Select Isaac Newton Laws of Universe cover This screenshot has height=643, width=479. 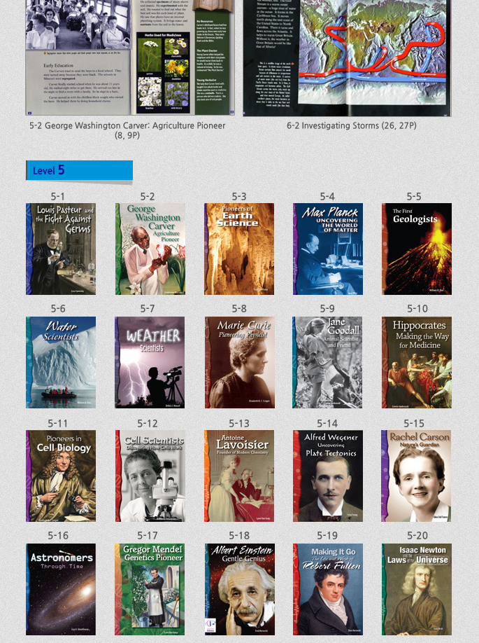(417, 589)
